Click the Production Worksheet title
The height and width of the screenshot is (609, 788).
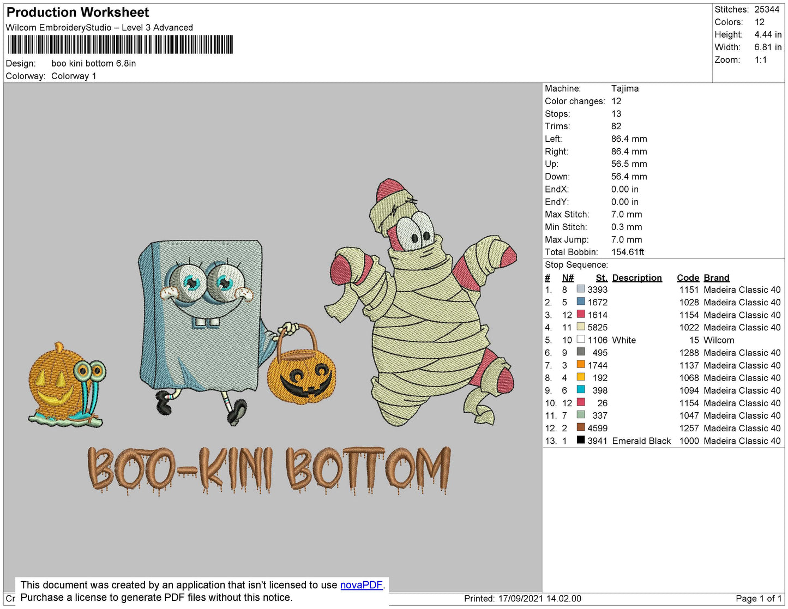(x=77, y=13)
